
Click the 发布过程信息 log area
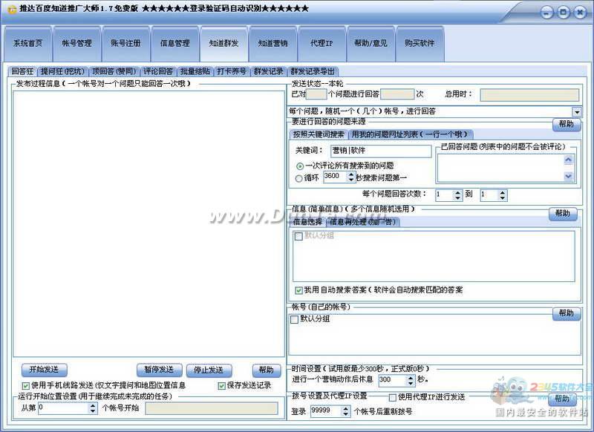(149, 223)
